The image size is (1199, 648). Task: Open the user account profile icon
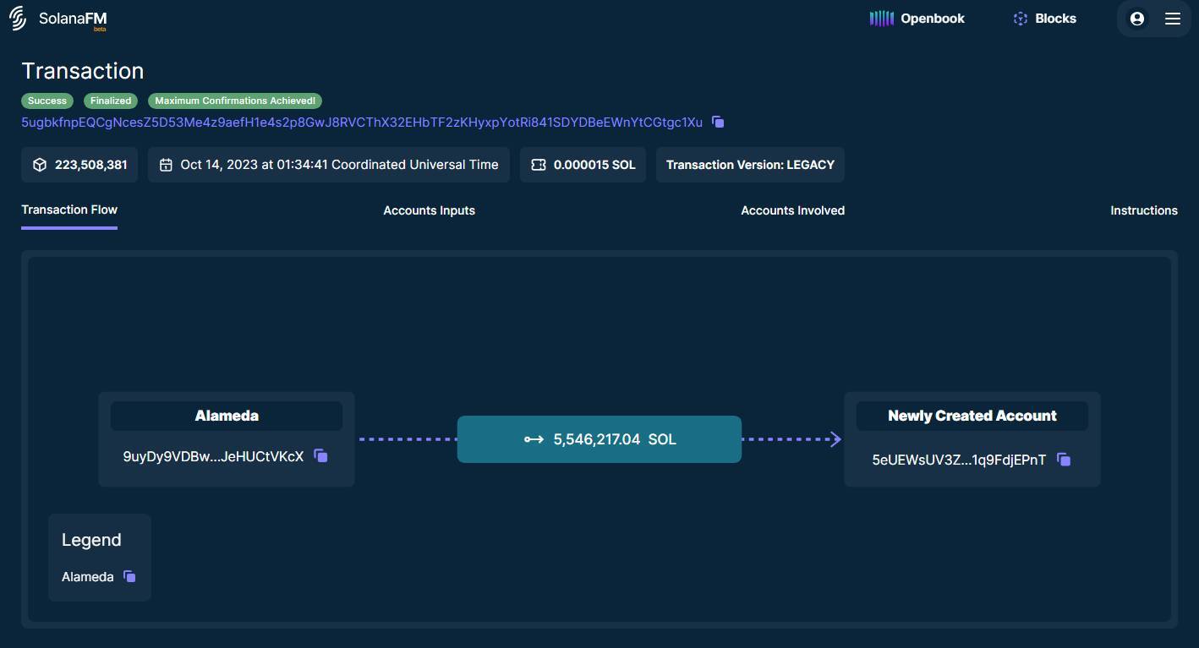[1136, 19]
